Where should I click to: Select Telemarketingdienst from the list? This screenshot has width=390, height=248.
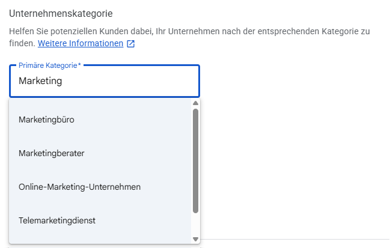(x=100, y=220)
